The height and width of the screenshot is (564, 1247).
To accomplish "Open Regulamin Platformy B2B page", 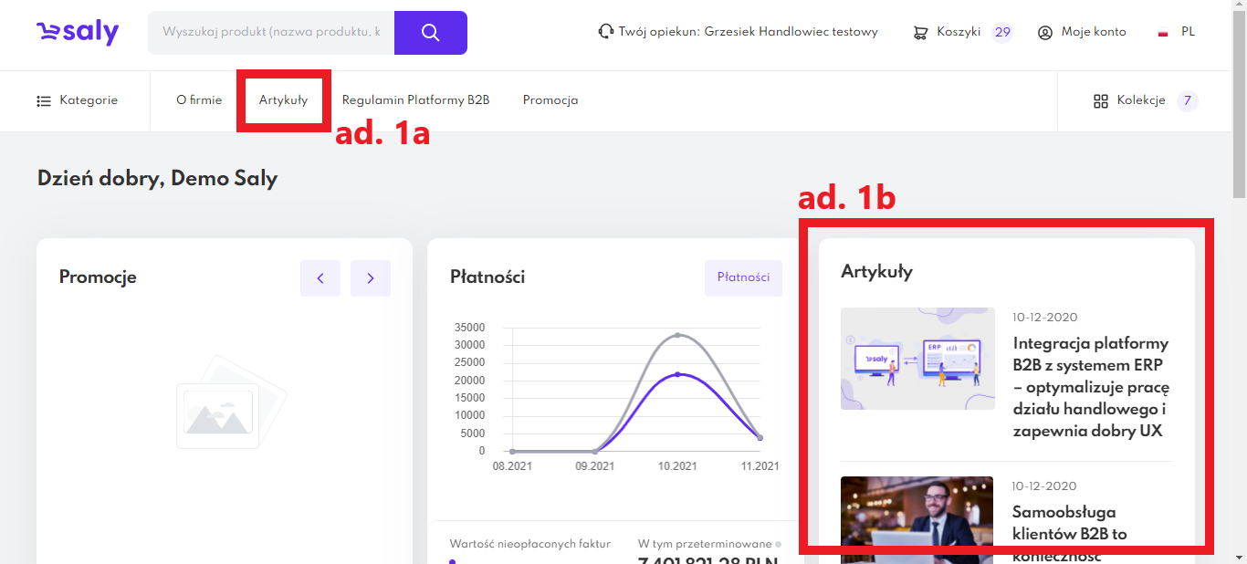I will (x=415, y=100).
